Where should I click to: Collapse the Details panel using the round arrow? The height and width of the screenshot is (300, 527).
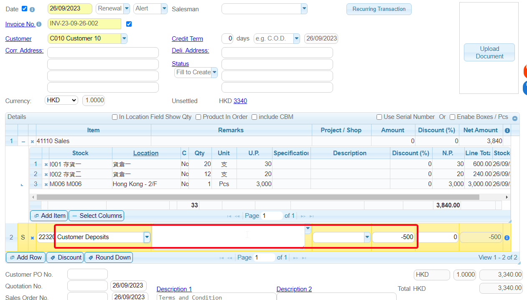click(x=515, y=118)
